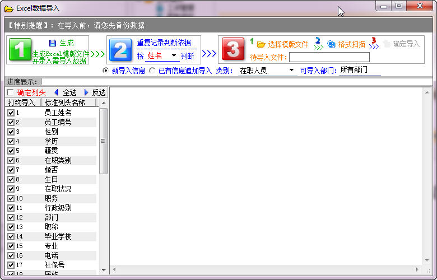Click the 可导入部门 field showing 所有部门
This screenshot has height=280, width=437.
[x=360, y=70]
